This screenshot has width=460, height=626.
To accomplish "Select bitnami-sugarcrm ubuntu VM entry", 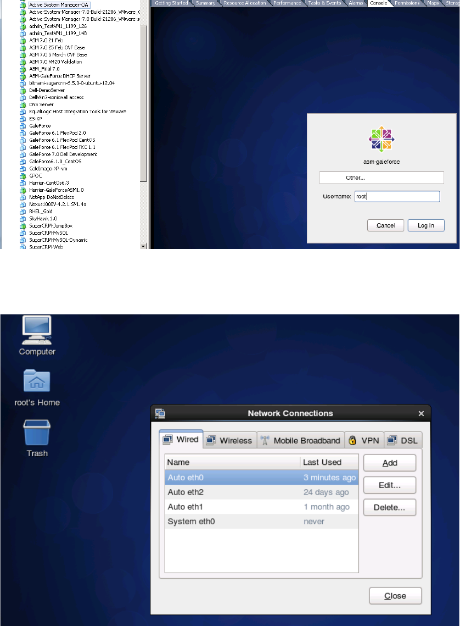I will pyautogui.click(x=72, y=84).
